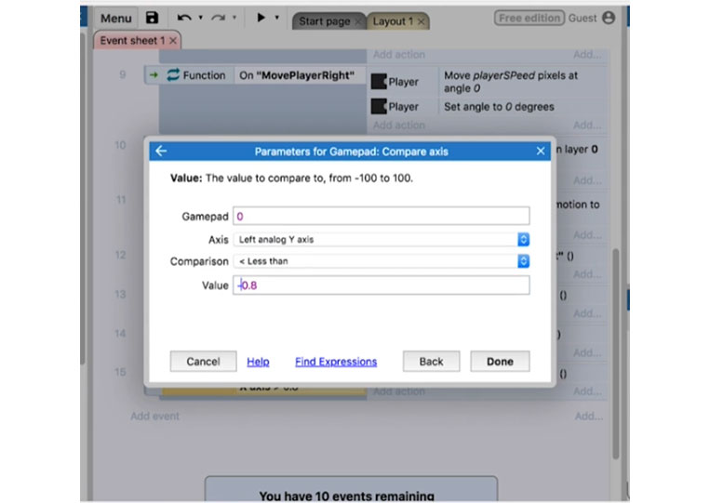Close the Layout 1 tab
The height and width of the screenshot is (503, 710).
(x=422, y=21)
